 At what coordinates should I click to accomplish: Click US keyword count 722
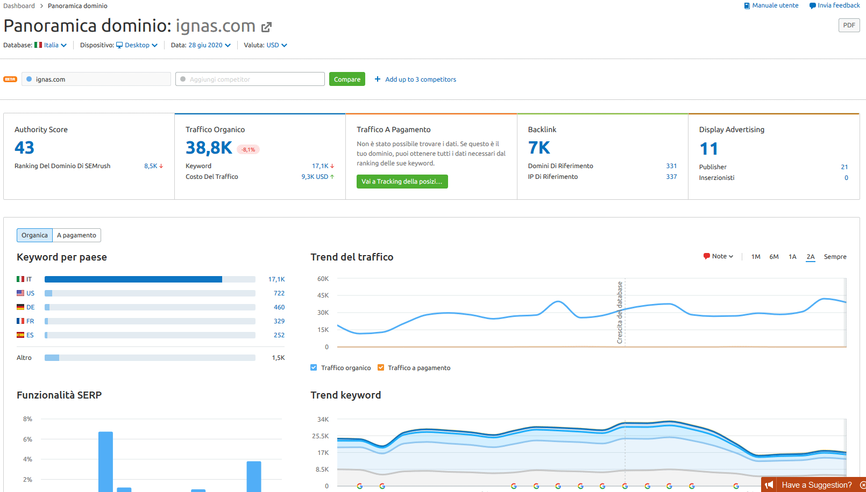point(279,293)
